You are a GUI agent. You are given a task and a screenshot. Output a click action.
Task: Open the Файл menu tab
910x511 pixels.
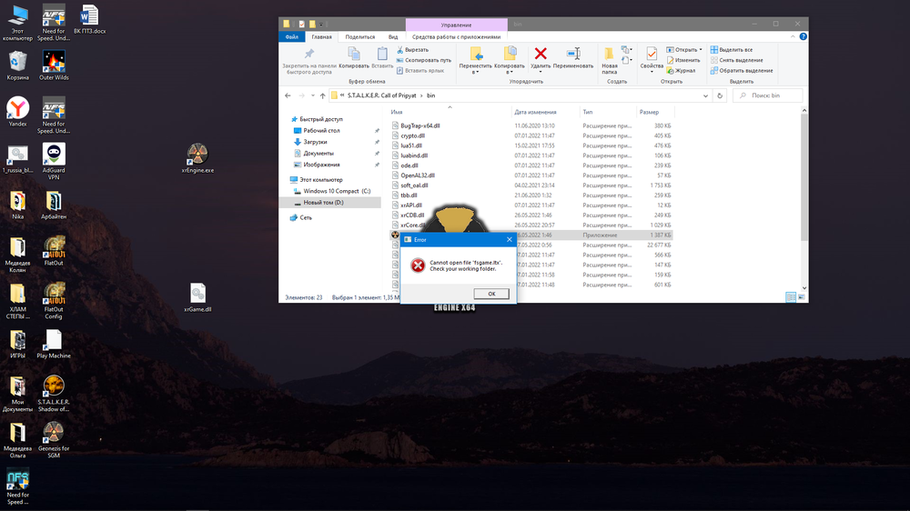(292, 37)
